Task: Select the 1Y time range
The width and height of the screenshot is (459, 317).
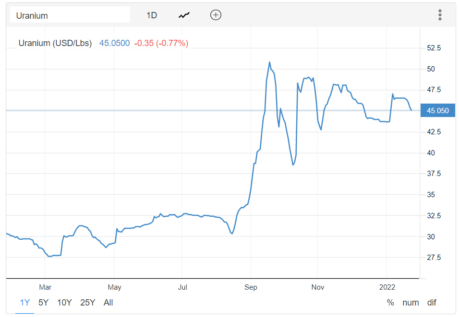Action: (x=25, y=303)
